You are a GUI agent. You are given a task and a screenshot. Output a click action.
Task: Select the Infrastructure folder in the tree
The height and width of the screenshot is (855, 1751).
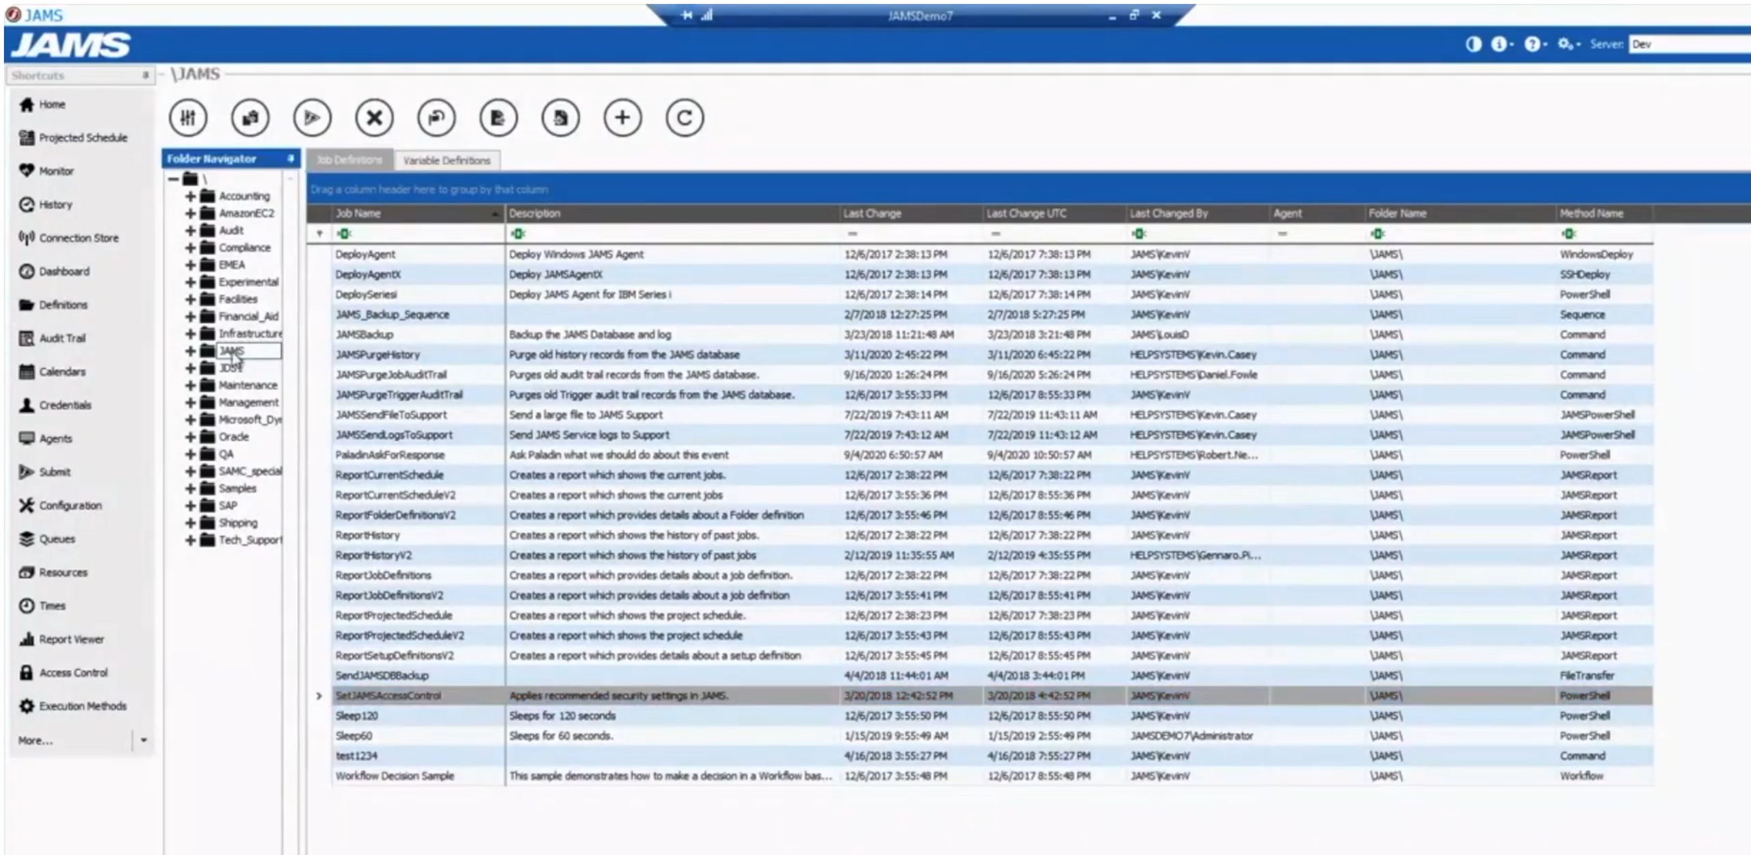point(250,334)
